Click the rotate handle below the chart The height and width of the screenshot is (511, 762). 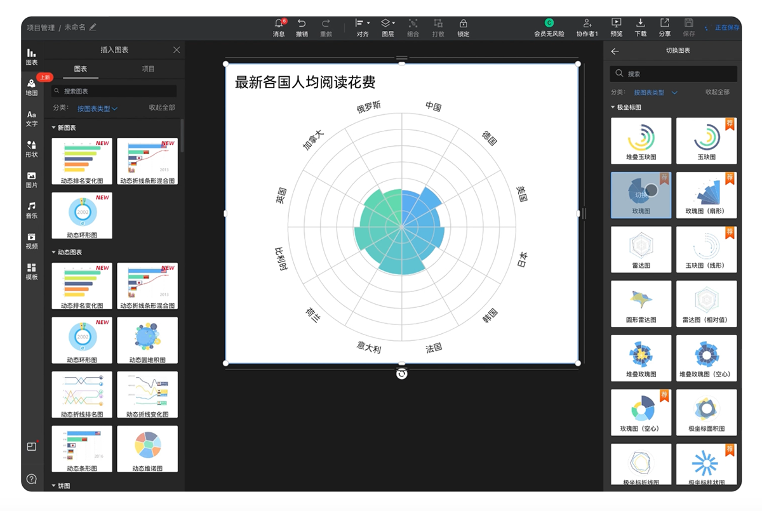point(401,374)
